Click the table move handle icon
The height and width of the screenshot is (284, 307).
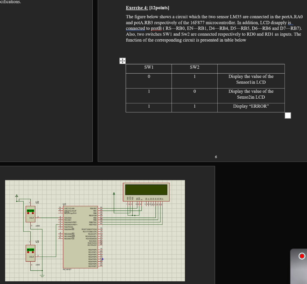click(122, 61)
